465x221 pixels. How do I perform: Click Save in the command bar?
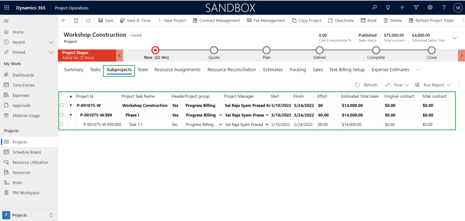(106, 21)
